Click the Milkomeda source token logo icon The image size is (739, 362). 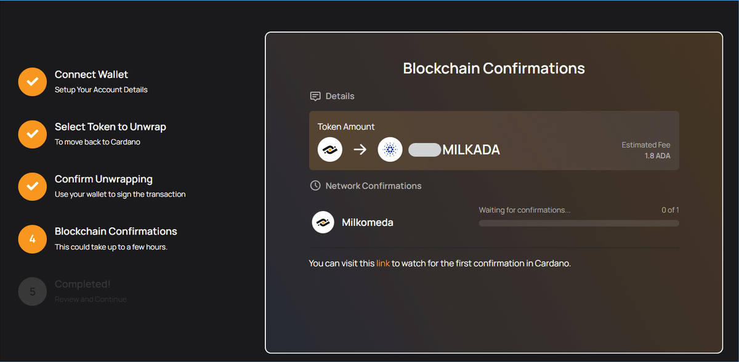(x=330, y=150)
